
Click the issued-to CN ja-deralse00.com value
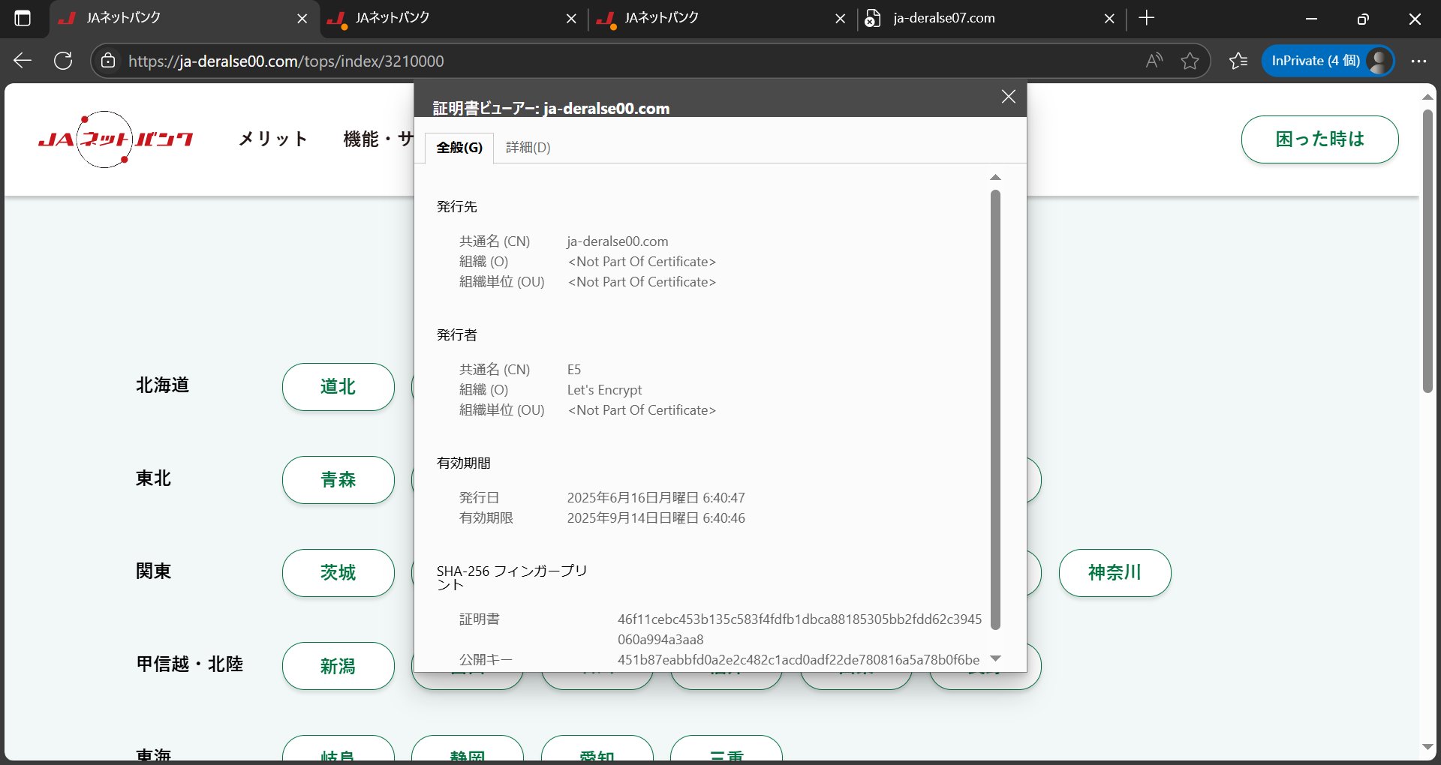[x=618, y=241]
